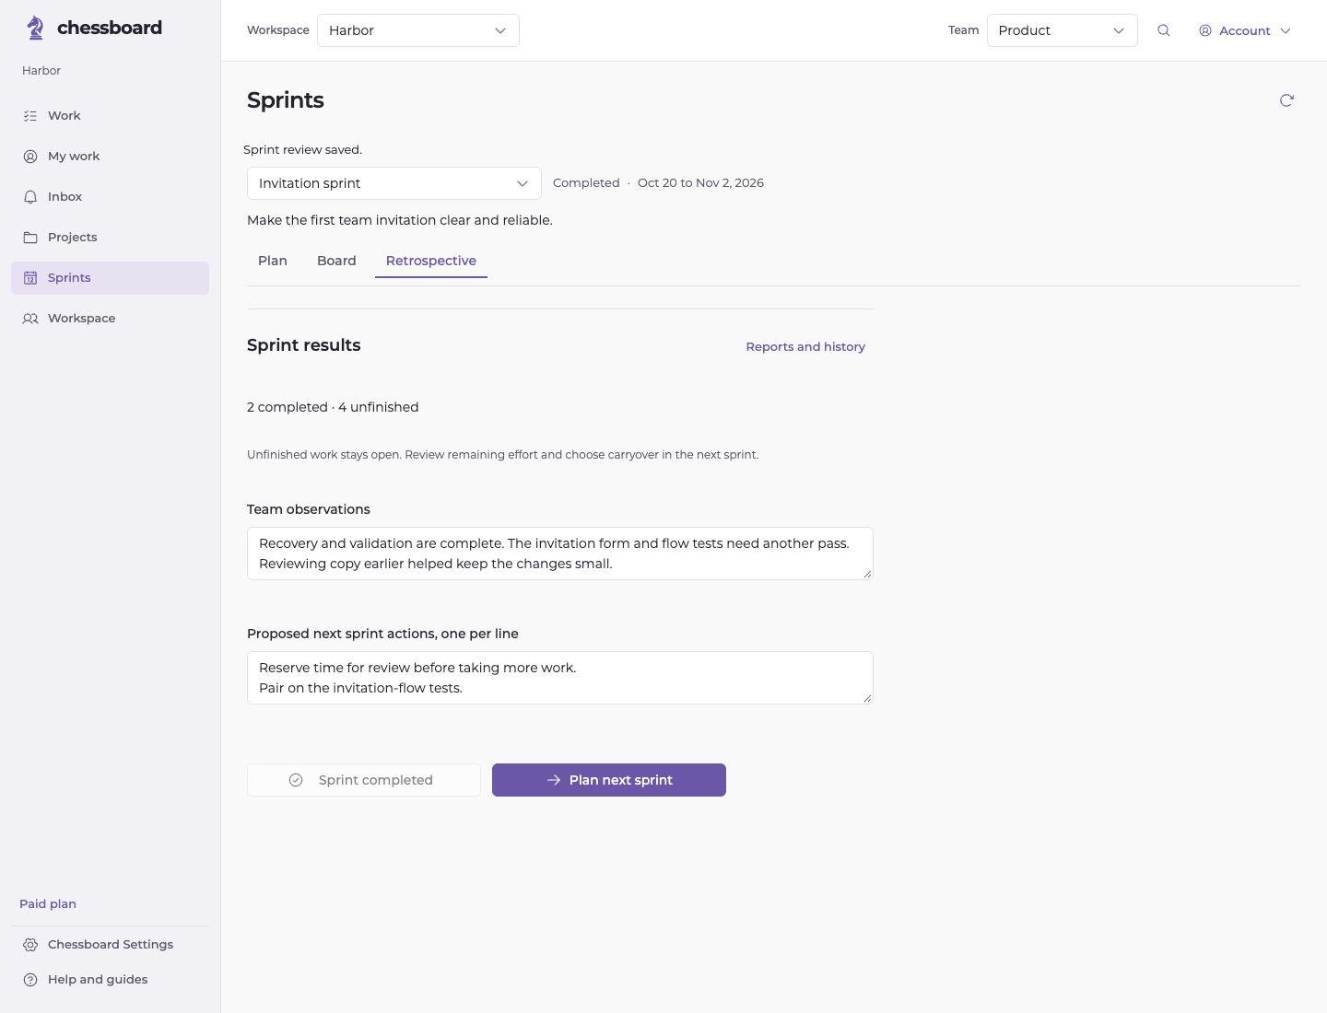Open the Invitation sprint selector dropdown
Screen dimensions: 1327x1013
394,183
